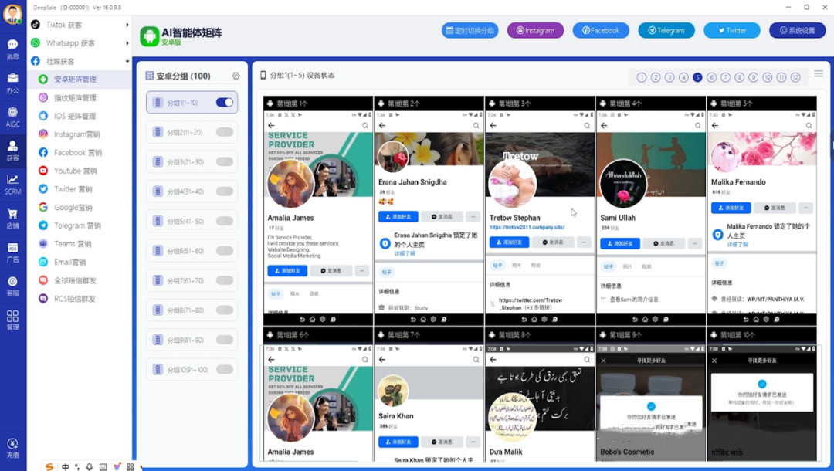The image size is (834, 471).
Task: Click the search icon in device 1 screen
Action: tap(365, 125)
